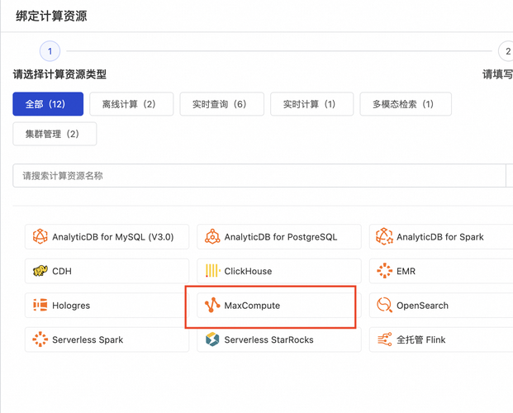Click the AnalyticDB for MySQL icon

[x=40, y=236]
